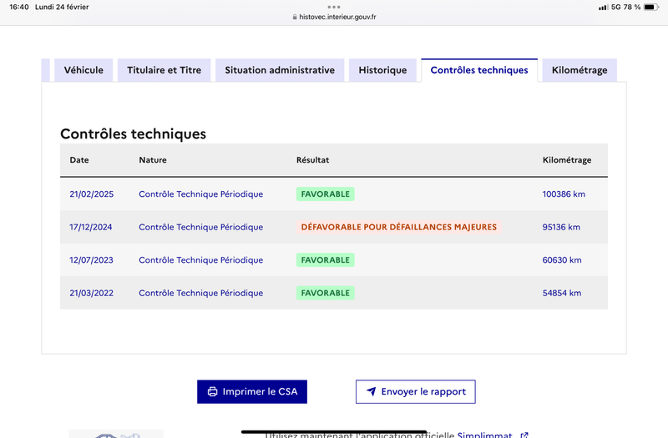The width and height of the screenshot is (668, 438).
Task: Go to the Kilométrage tab
Action: (579, 70)
